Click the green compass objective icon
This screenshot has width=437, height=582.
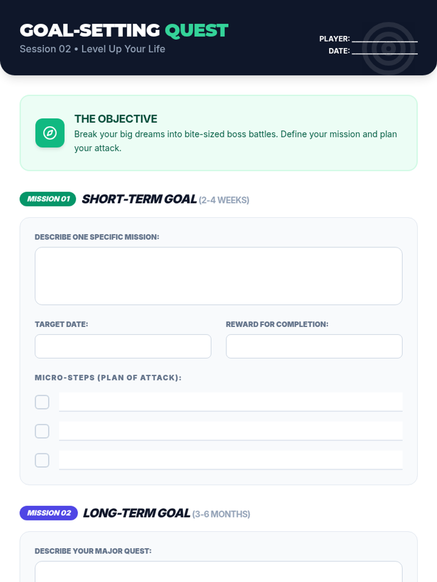[50, 133]
